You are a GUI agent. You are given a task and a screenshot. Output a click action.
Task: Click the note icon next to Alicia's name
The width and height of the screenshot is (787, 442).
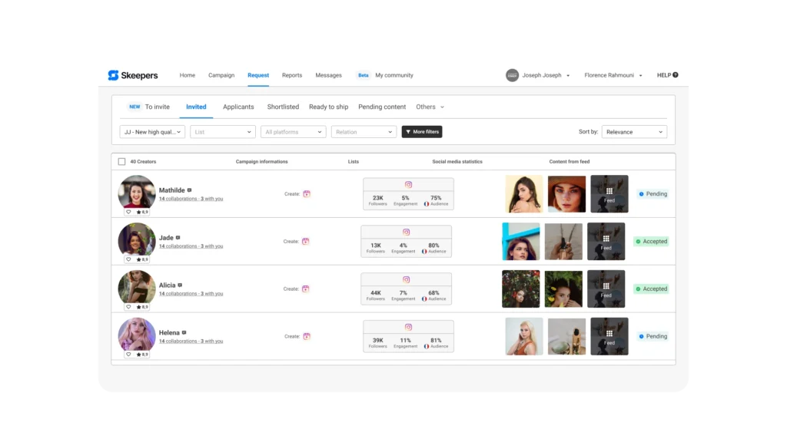coord(180,285)
